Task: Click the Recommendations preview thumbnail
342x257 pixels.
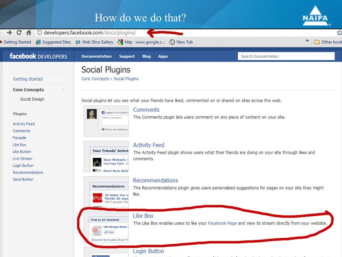Action: [106, 192]
